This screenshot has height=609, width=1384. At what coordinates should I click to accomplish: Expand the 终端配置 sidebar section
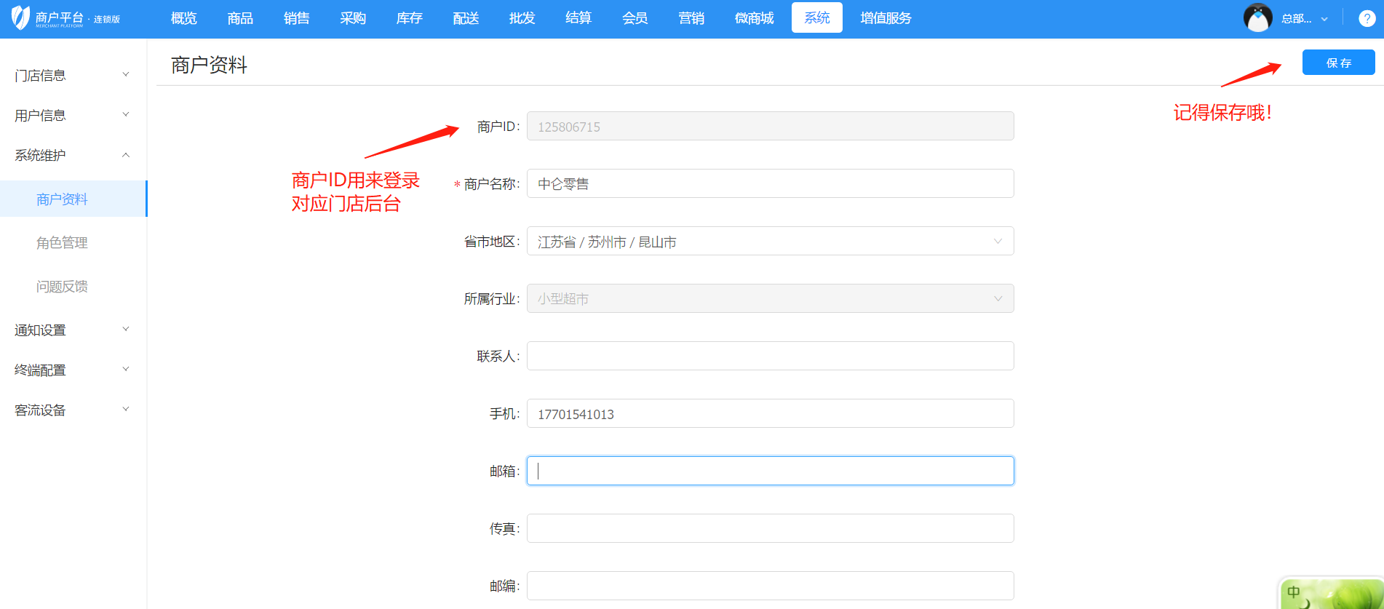(73, 370)
